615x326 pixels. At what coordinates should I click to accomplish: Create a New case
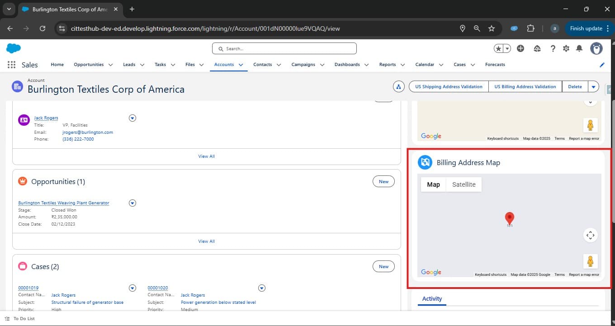[x=383, y=266]
